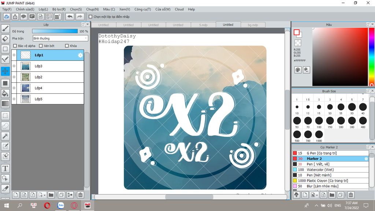This screenshot has width=375, height=211.
Task: Hide layer Lớp4
Action: point(14,88)
